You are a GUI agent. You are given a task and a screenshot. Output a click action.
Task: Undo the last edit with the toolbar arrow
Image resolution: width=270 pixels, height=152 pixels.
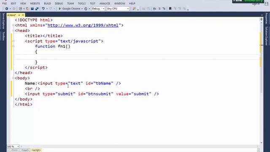(x=43, y=8)
